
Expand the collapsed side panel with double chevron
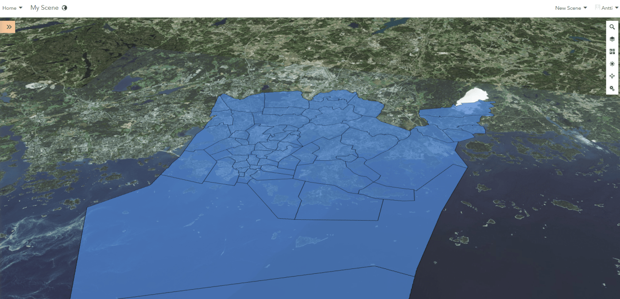8,27
